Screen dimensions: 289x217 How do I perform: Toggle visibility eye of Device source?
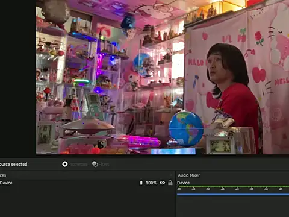[x=163, y=183]
